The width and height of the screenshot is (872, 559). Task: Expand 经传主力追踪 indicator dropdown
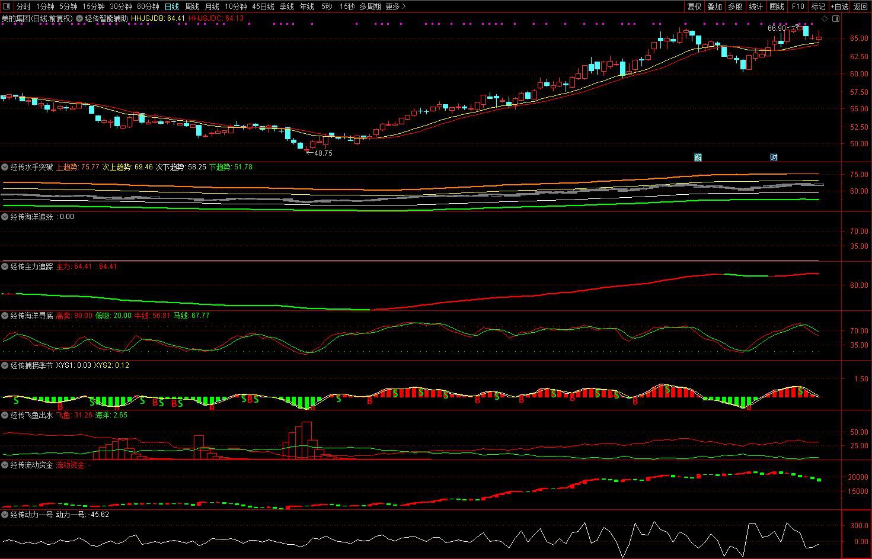tap(5, 266)
